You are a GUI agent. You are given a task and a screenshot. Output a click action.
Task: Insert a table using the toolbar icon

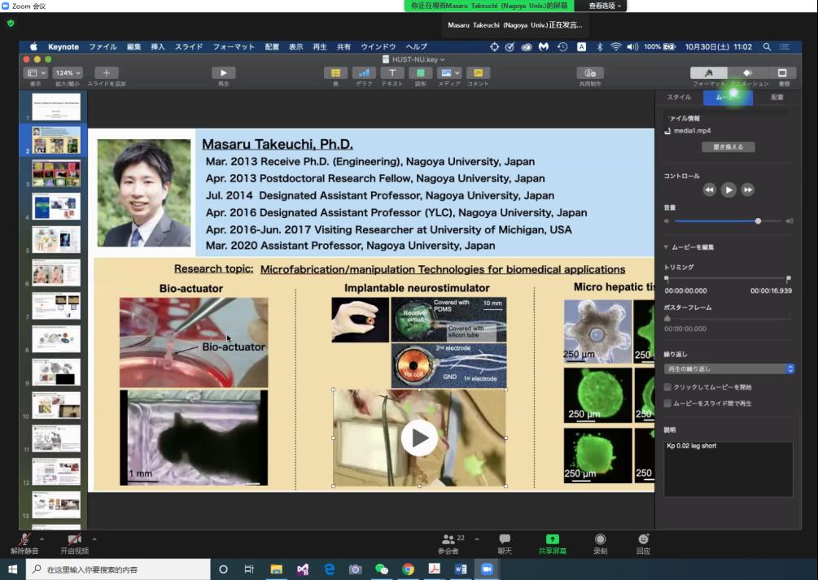click(335, 73)
